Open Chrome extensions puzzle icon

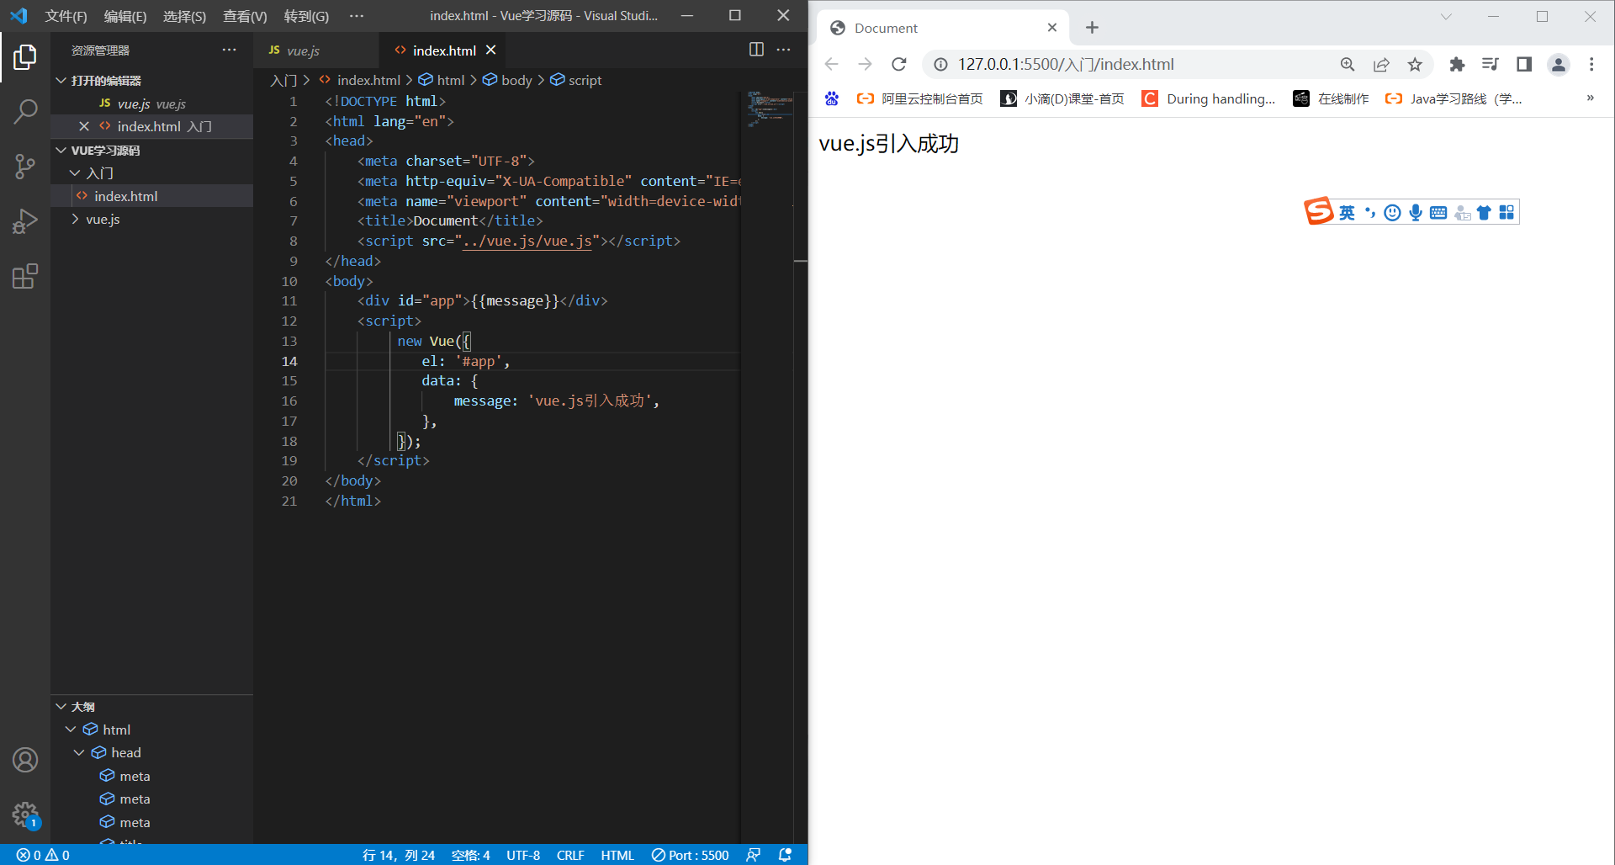pos(1457,64)
